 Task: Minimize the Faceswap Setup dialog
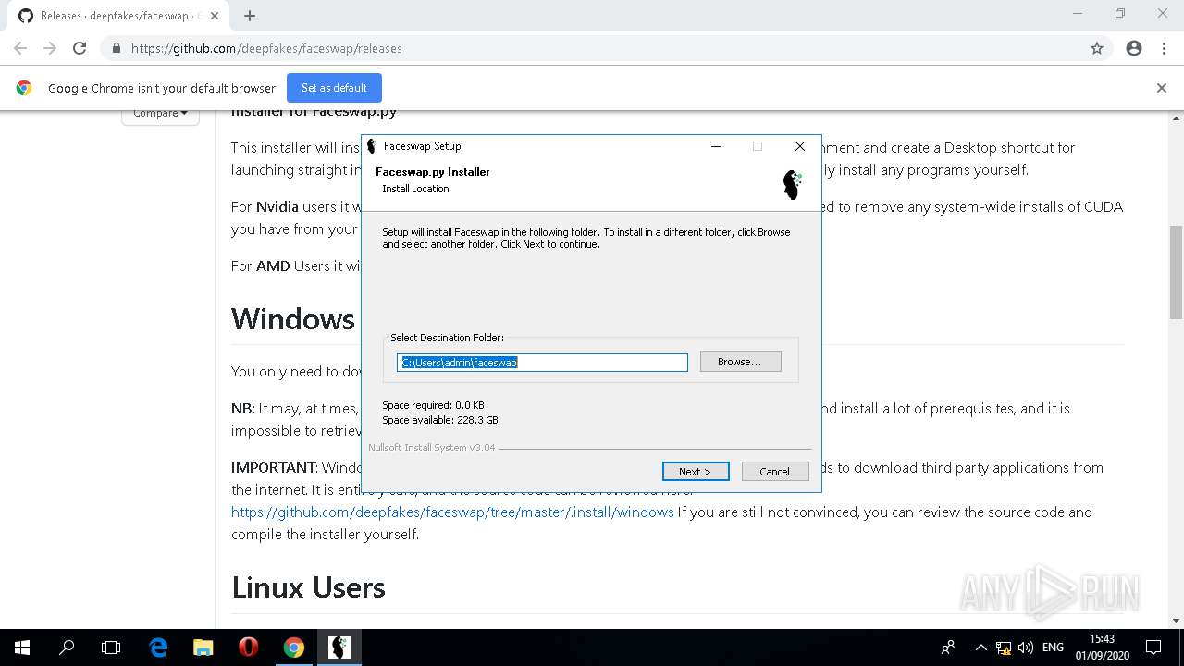(715, 146)
